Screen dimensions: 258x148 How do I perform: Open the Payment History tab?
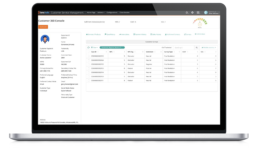(140, 34)
